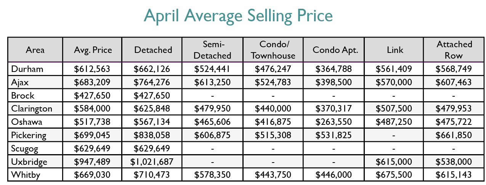486x185 pixels.
Task: Select the Uxbridge row label
Action: pos(29,162)
